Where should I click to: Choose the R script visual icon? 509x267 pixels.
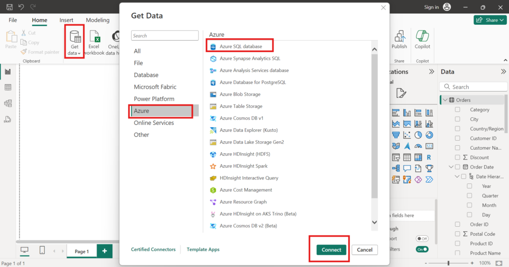point(429,158)
